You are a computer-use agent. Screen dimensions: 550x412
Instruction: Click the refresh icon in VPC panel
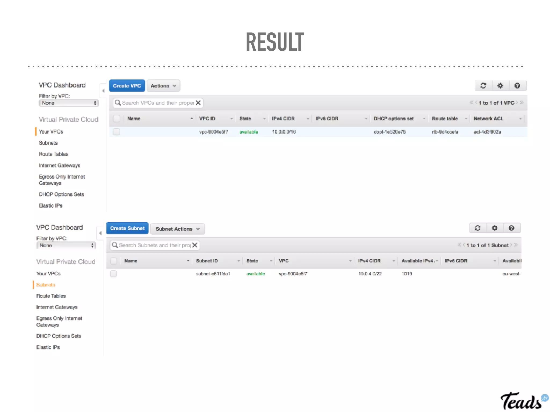(x=483, y=86)
